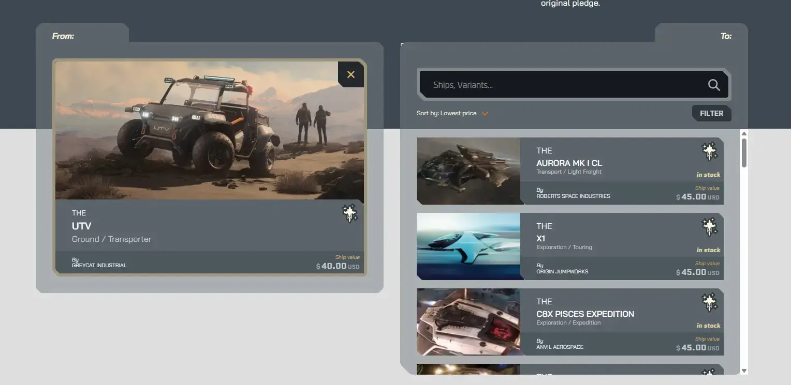The image size is (791, 385).
Task: Click the C8X Pisces Expedition thumbnail
Action: pos(468,322)
